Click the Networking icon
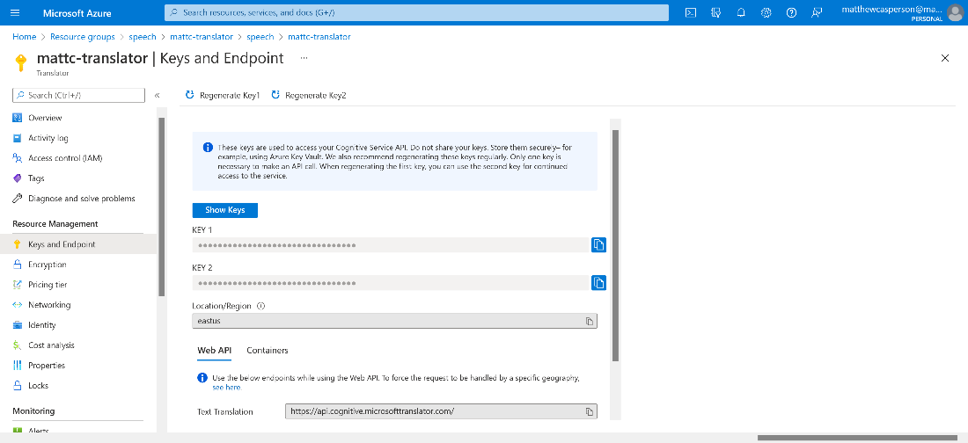 coord(18,305)
